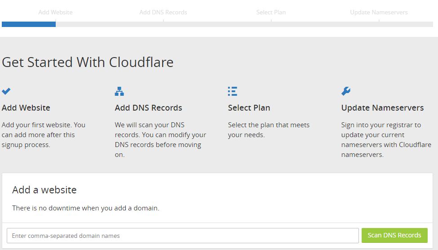
Task: Click the blue filled segment of progress bar
Action: click(x=29, y=24)
